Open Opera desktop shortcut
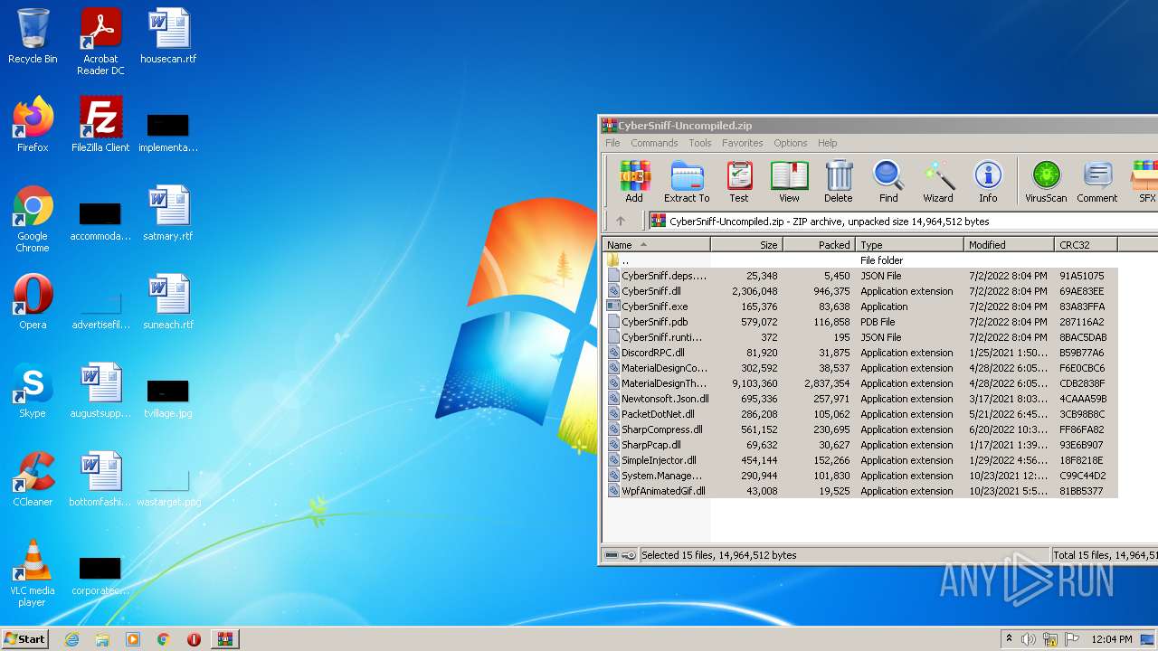Image resolution: width=1158 pixels, height=651 pixels. pos(33,302)
